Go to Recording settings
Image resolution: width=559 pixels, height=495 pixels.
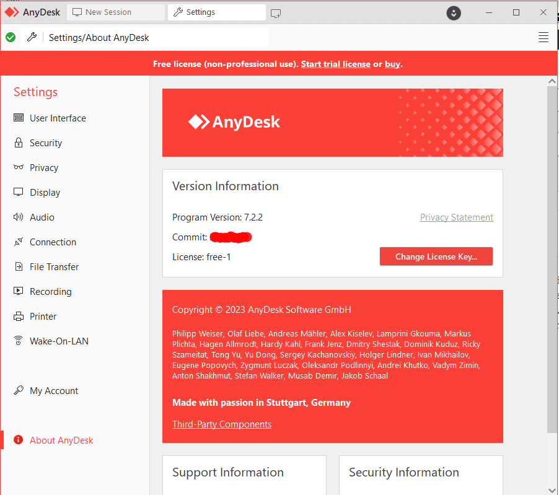(51, 292)
